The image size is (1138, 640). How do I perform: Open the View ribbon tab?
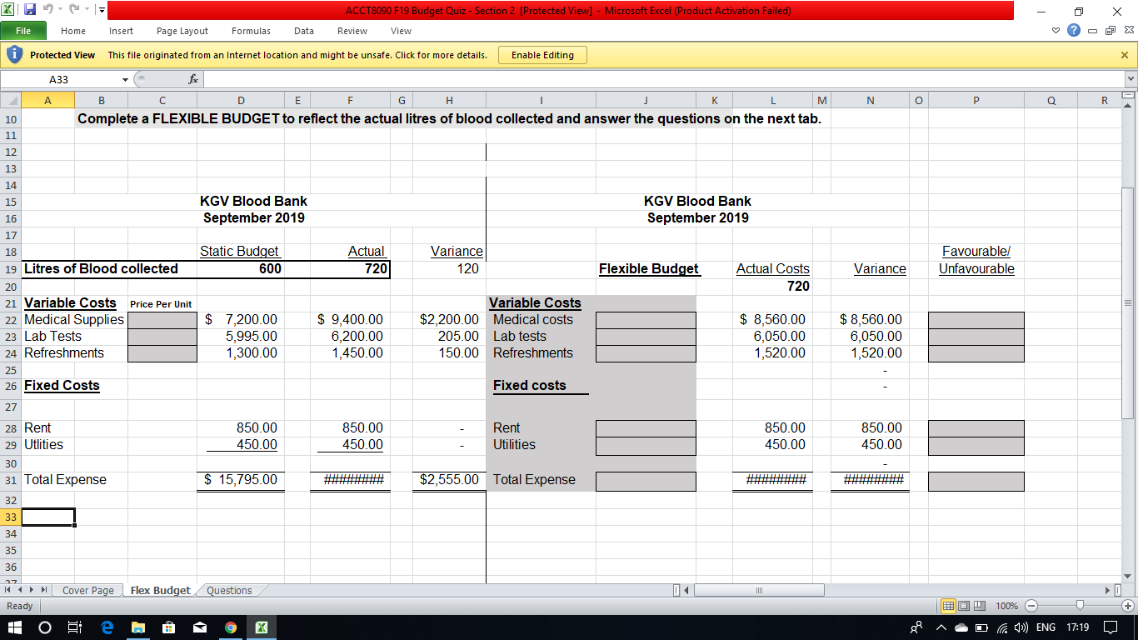tap(401, 31)
